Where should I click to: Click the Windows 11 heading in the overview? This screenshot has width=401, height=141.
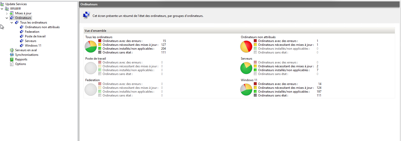tap(249, 80)
